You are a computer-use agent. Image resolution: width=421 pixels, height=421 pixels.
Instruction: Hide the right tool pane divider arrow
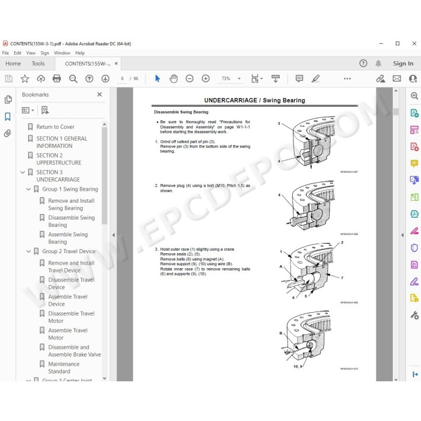[402, 235]
